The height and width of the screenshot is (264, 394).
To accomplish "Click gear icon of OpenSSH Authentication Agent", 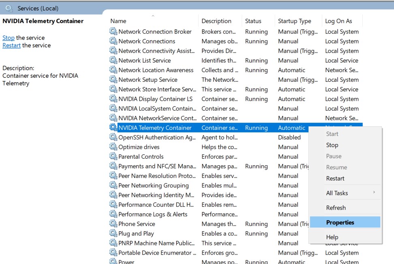I will 113,137.
